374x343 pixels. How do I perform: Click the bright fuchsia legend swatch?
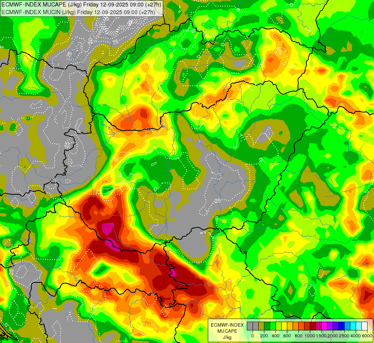[324, 326]
